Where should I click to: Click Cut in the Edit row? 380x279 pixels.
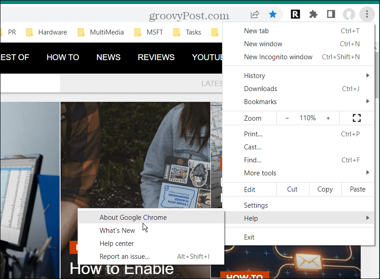292,189
